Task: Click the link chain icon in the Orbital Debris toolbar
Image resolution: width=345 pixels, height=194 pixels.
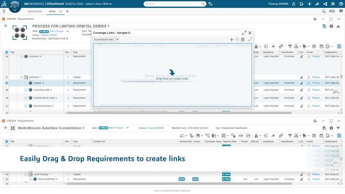Action: 281,46
